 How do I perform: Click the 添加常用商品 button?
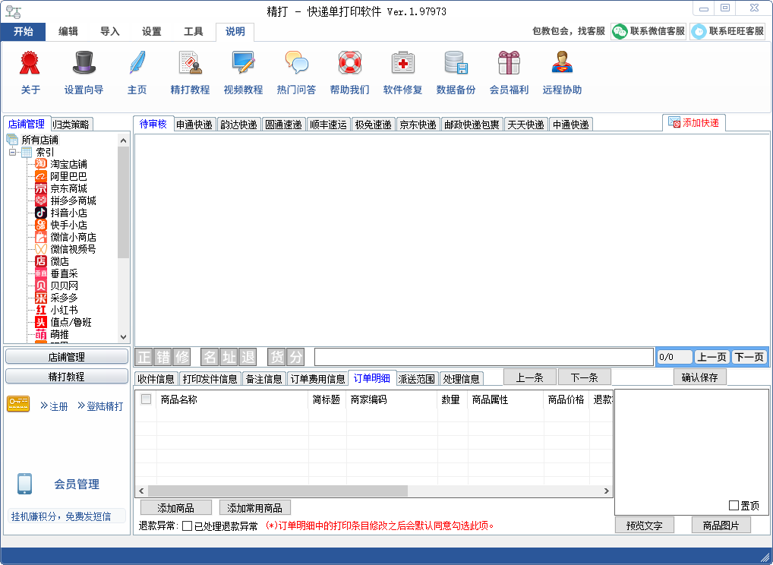coord(255,508)
